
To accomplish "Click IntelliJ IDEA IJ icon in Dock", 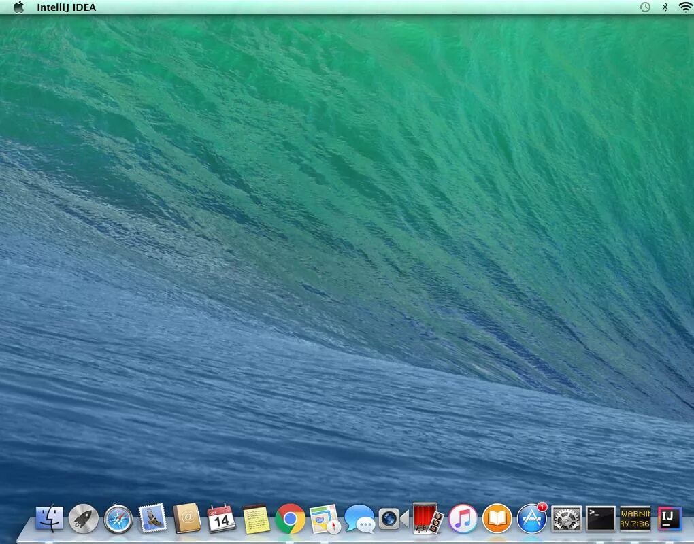I will [670, 518].
